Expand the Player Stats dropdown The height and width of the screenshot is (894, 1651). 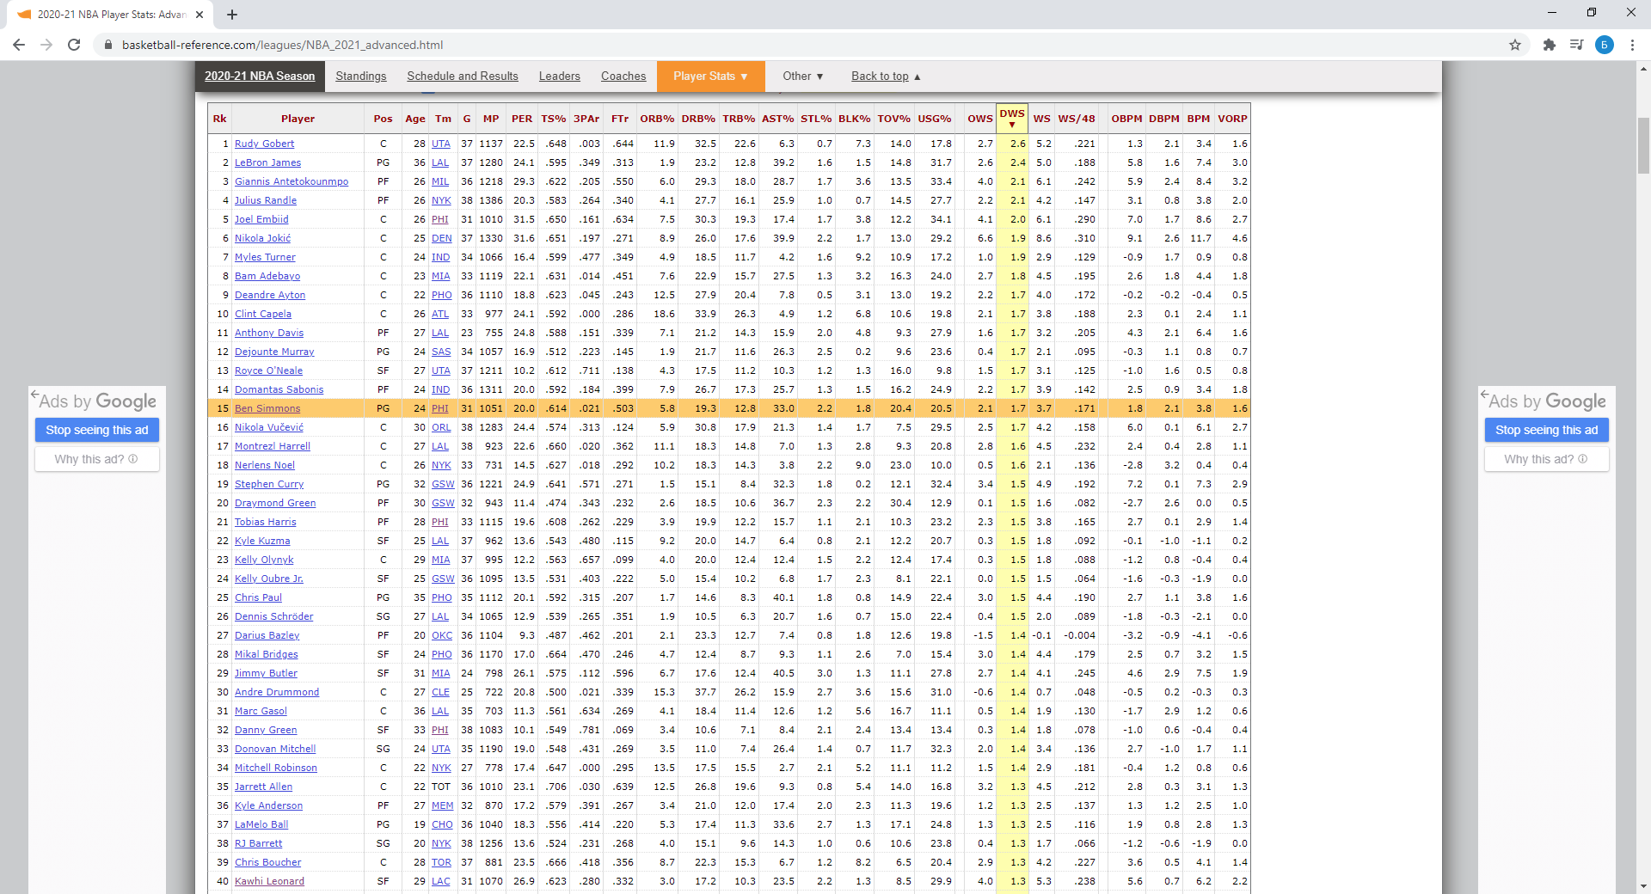pyautogui.click(x=710, y=77)
